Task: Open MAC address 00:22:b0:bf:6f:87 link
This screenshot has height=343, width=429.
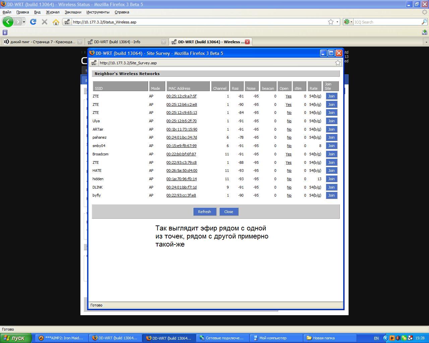Action: point(181,154)
